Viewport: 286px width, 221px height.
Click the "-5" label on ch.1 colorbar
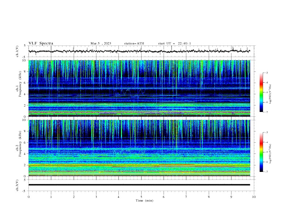(266, 92)
